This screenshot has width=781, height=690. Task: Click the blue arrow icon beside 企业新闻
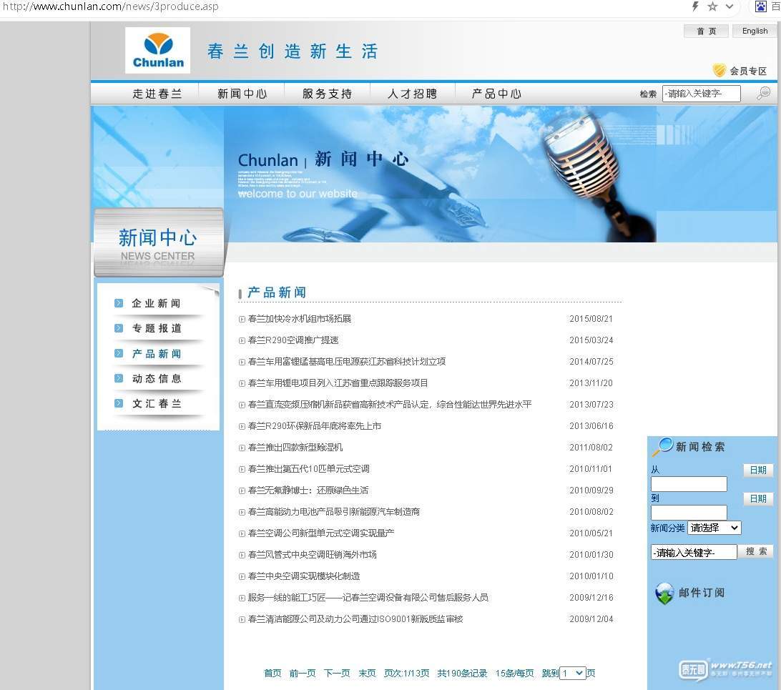tap(119, 302)
